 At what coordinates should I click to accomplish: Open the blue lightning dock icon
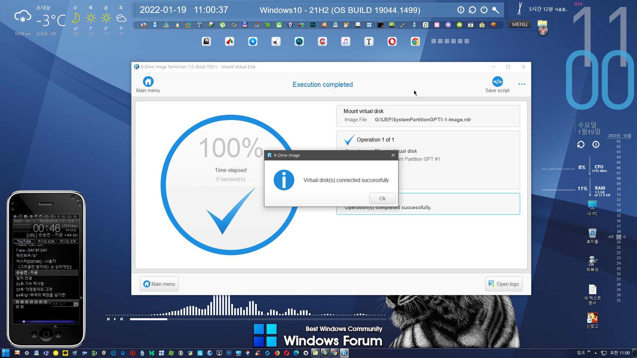tap(253, 41)
